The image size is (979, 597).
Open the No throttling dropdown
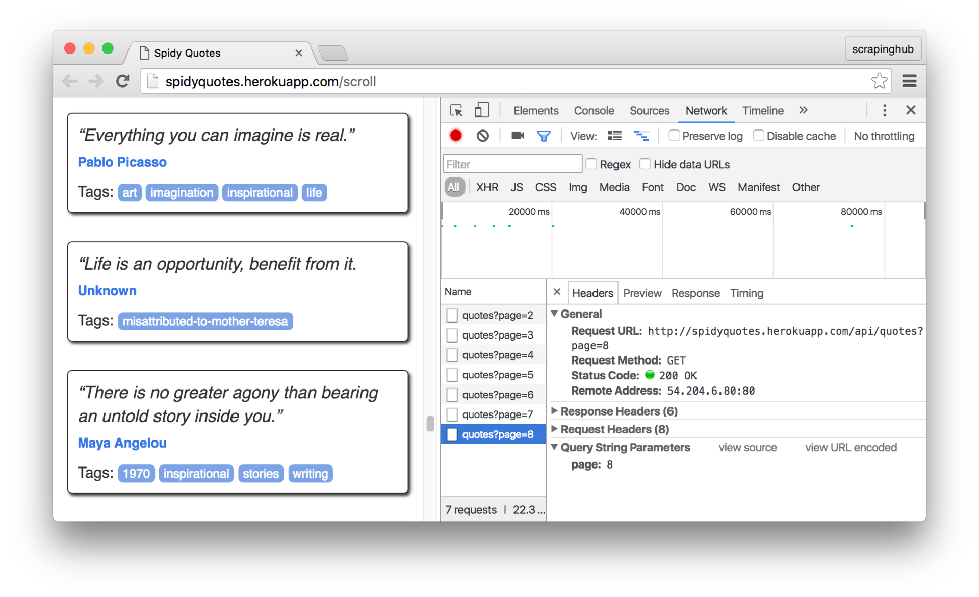(884, 136)
